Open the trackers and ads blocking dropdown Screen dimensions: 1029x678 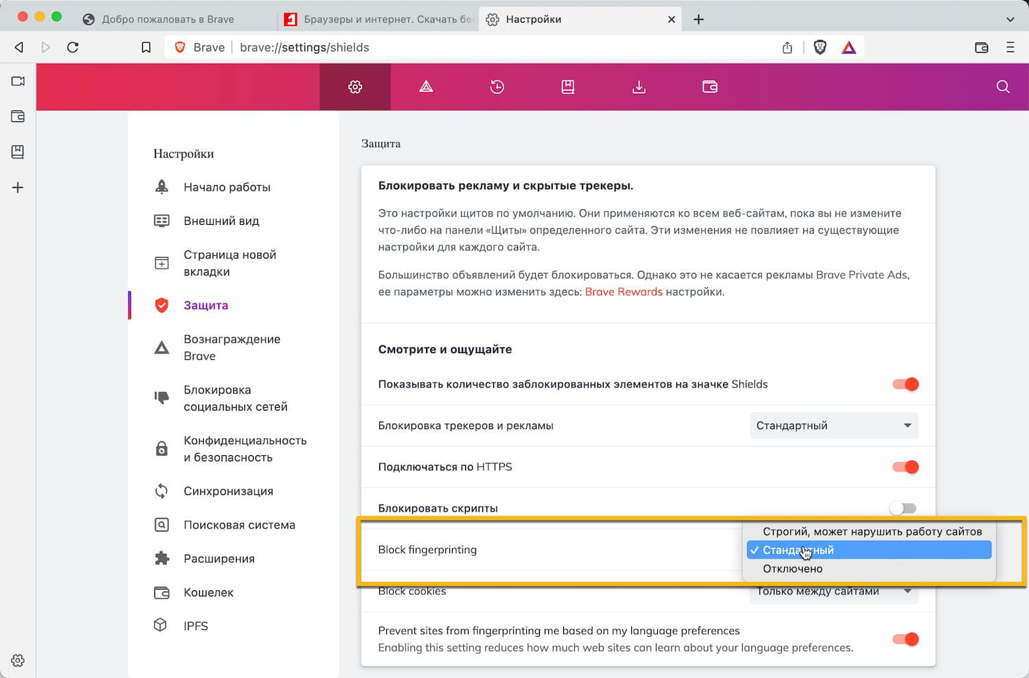(833, 426)
